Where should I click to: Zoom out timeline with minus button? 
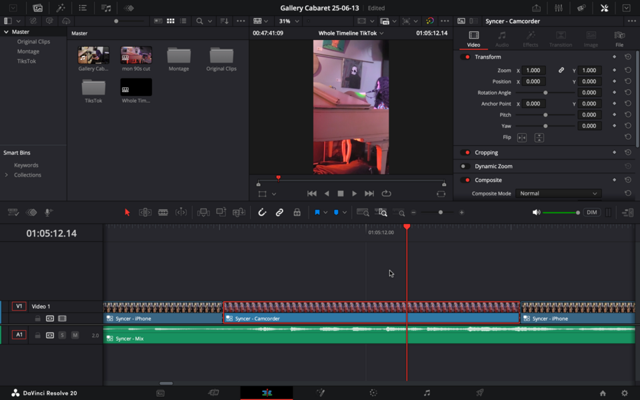coord(413,212)
